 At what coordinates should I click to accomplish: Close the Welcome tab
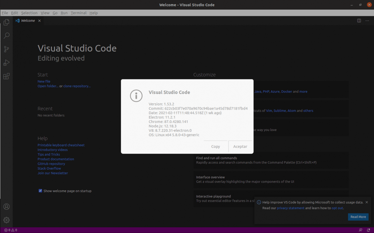point(39,21)
